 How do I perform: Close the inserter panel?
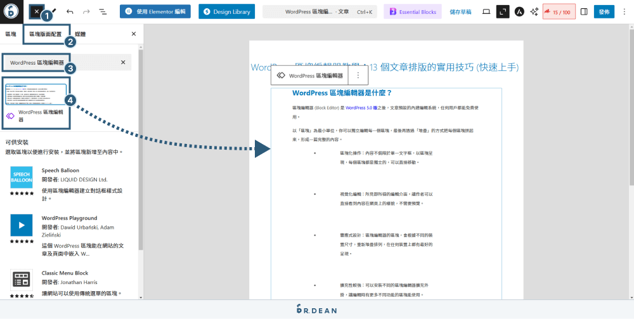[x=134, y=34]
